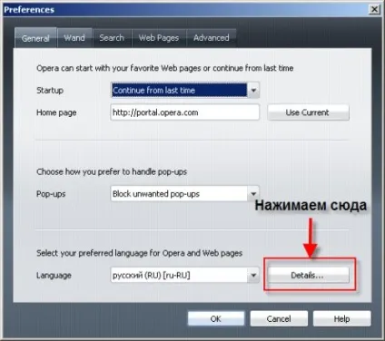385x341 pixels.
Task: Expand the Pop-ups dropdown arrow
Action: pyautogui.click(x=253, y=193)
